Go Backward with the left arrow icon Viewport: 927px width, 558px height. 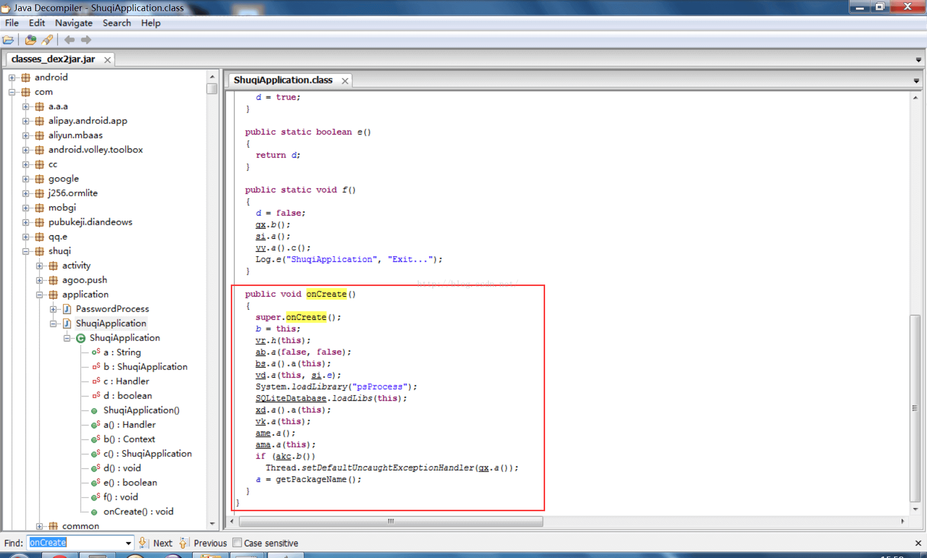tap(69, 40)
